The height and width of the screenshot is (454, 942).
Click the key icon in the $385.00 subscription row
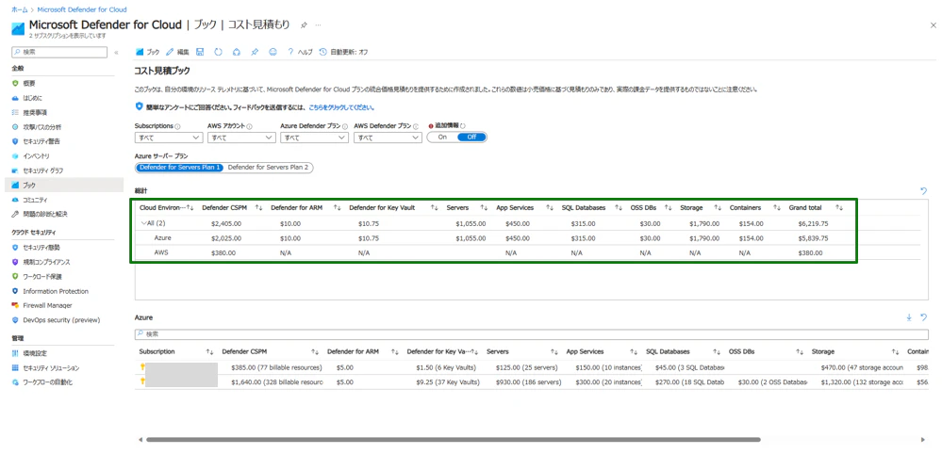141,366
